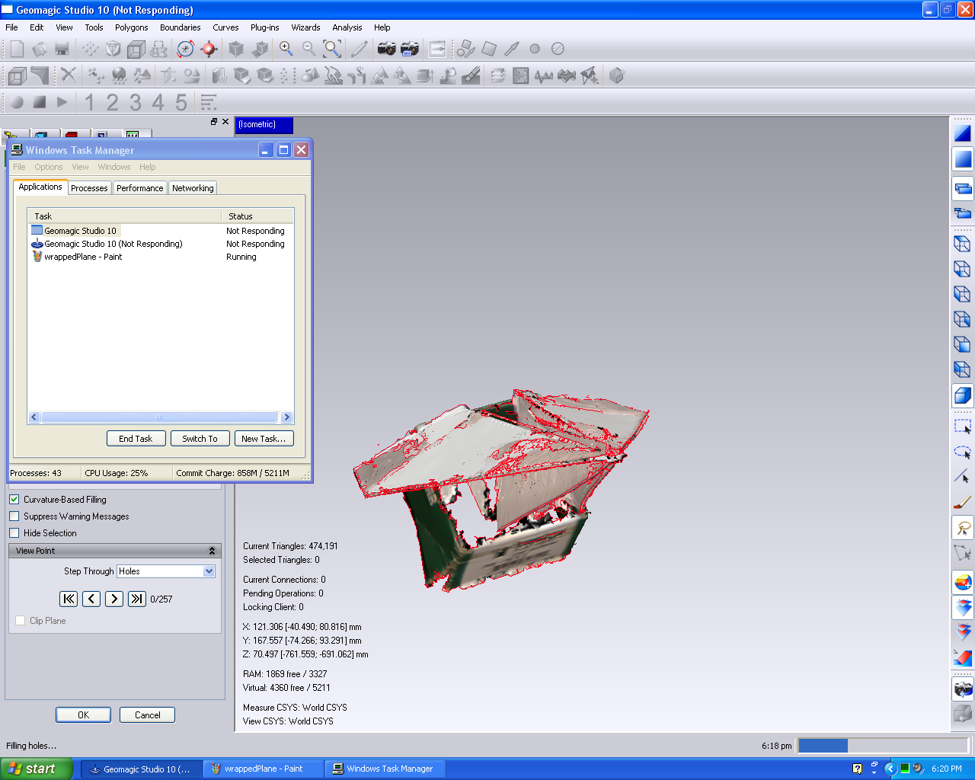Screen dimensions: 975x780
Task: Step to the next hole
Action: point(114,599)
